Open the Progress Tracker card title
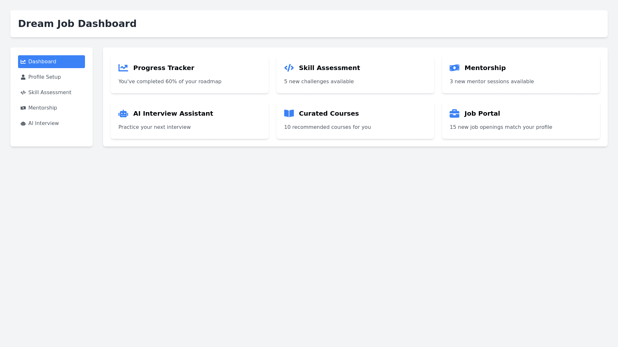This screenshot has height=347, width=618. tap(164, 68)
